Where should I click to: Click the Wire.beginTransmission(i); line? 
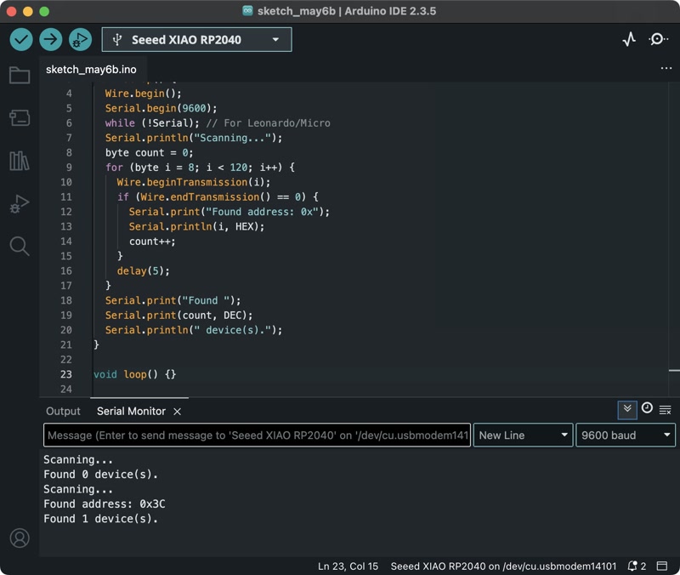(194, 182)
